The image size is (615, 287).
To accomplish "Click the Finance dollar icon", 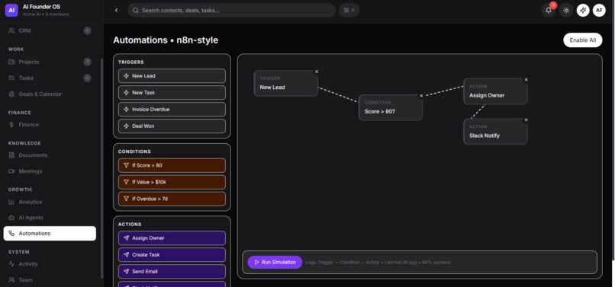I will (11, 125).
